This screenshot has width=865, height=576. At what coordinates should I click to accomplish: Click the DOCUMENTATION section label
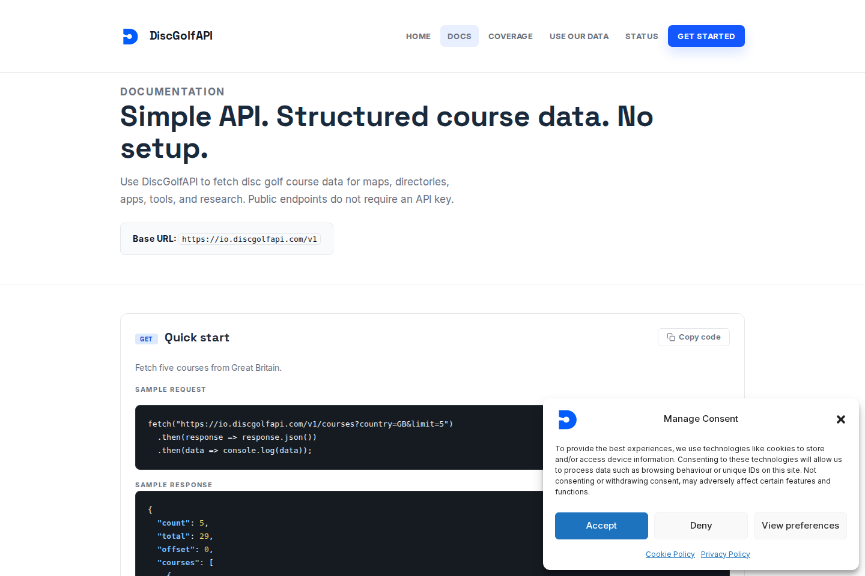pyautogui.click(x=172, y=92)
